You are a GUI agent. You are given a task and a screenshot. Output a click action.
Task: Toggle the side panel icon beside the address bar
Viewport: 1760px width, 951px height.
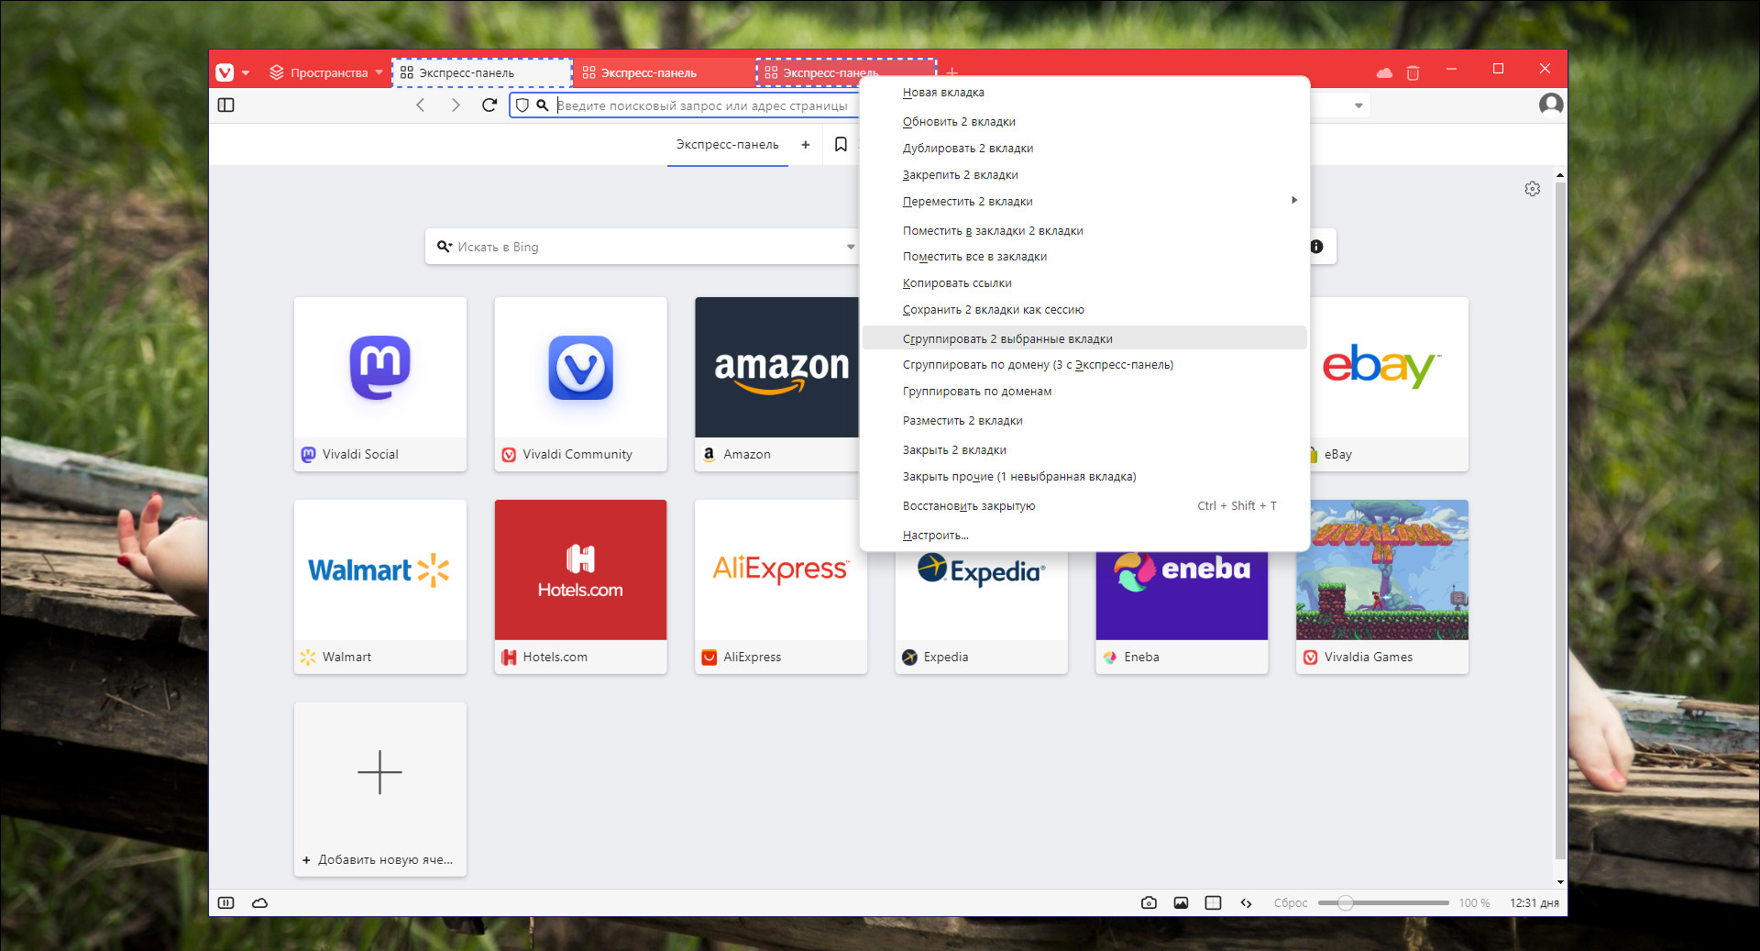pyautogui.click(x=225, y=105)
